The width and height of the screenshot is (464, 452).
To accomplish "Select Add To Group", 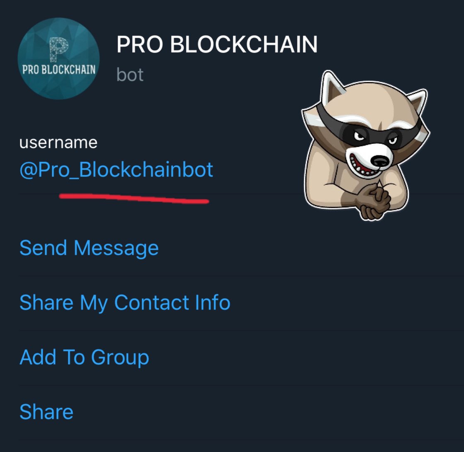I will pos(85,358).
